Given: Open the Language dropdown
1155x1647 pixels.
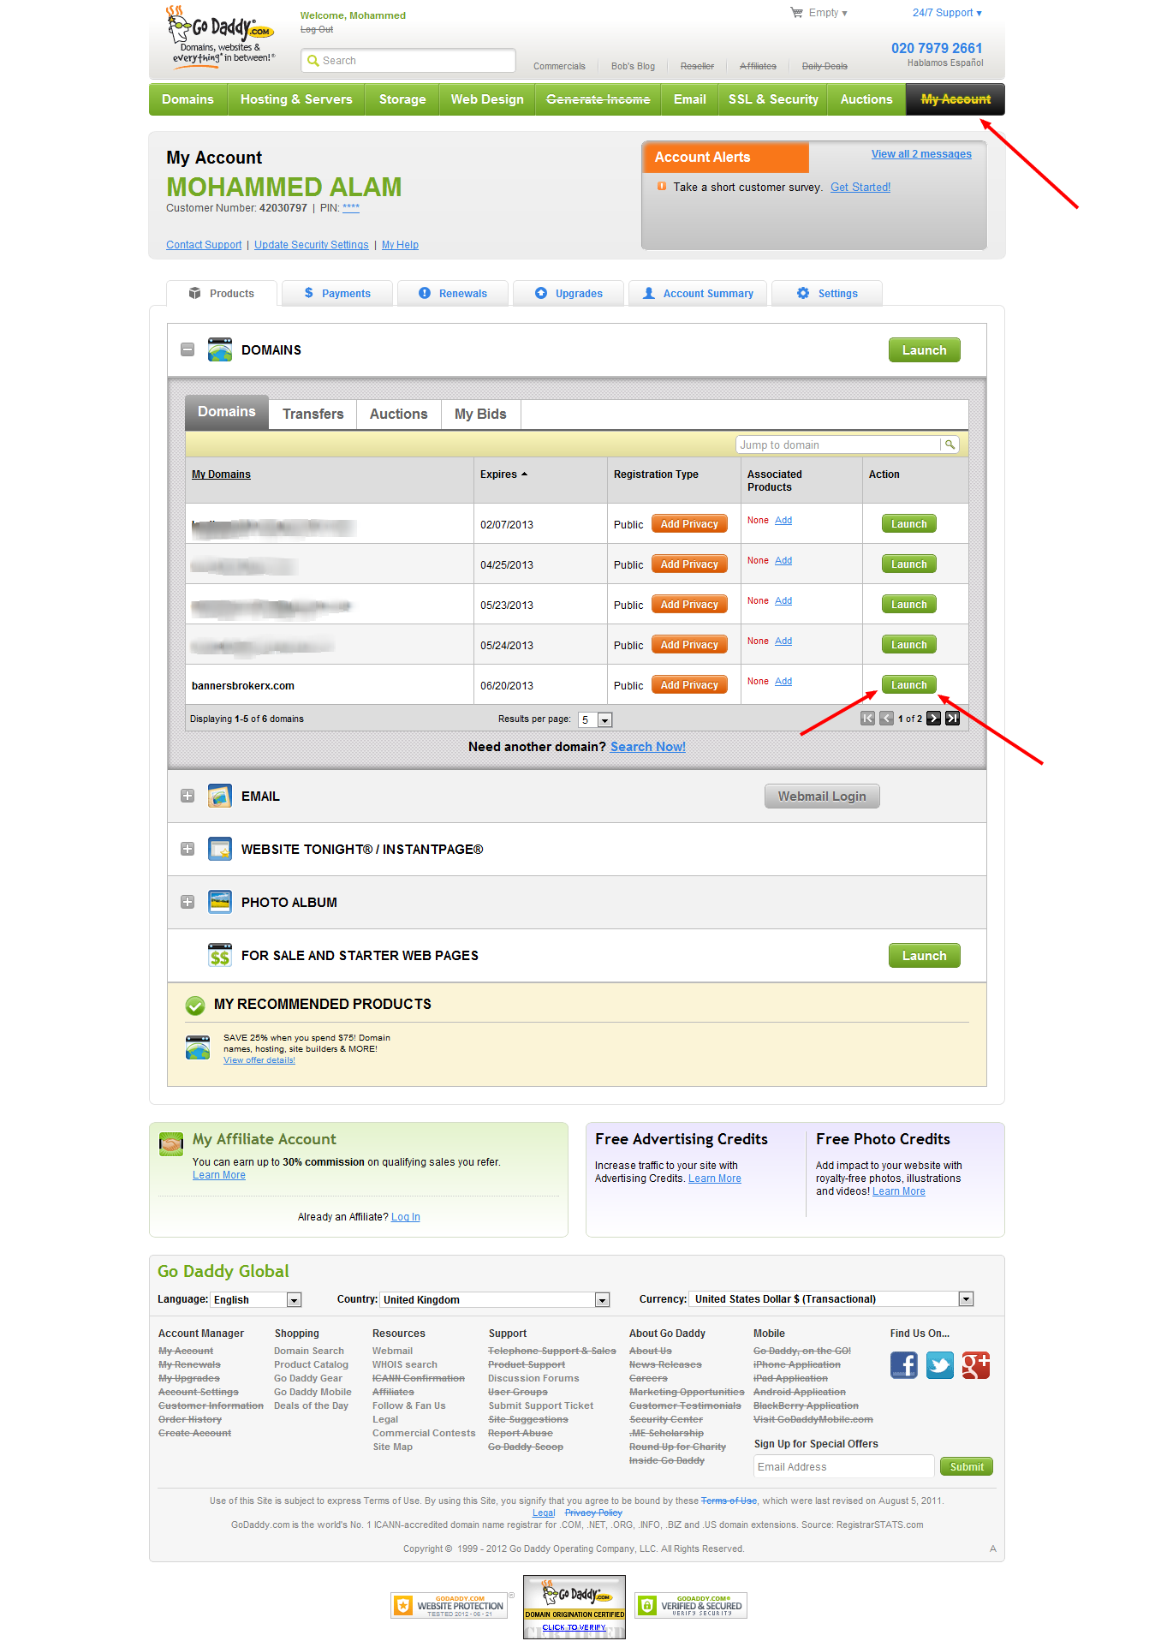Looking at the screenshot, I should [x=256, y=1299].
